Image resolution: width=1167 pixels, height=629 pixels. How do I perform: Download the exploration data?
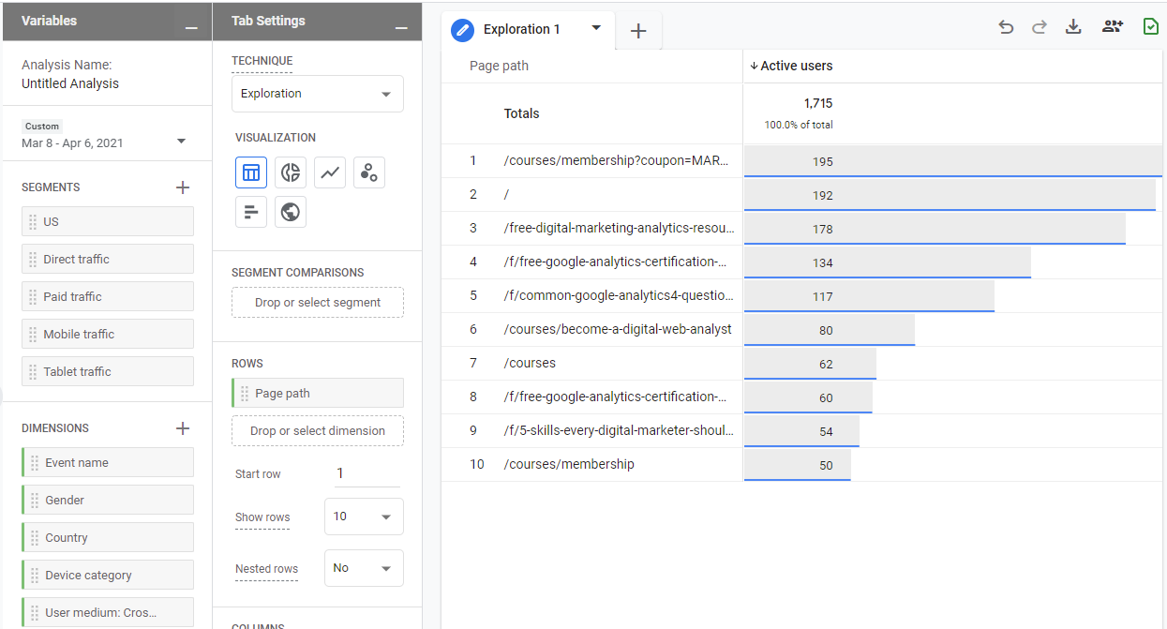[x=1073, y=27]
